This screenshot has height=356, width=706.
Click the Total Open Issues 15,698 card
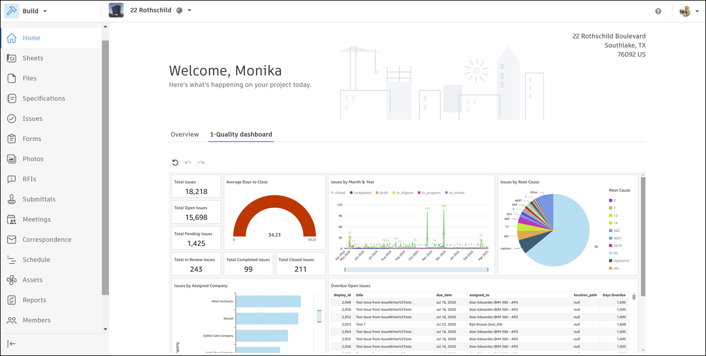click(196, 212)
